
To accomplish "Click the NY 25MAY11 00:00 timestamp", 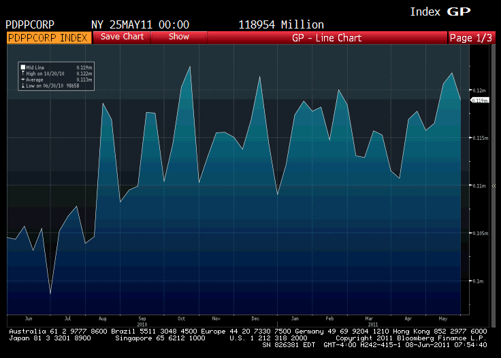I will (140, 24).
